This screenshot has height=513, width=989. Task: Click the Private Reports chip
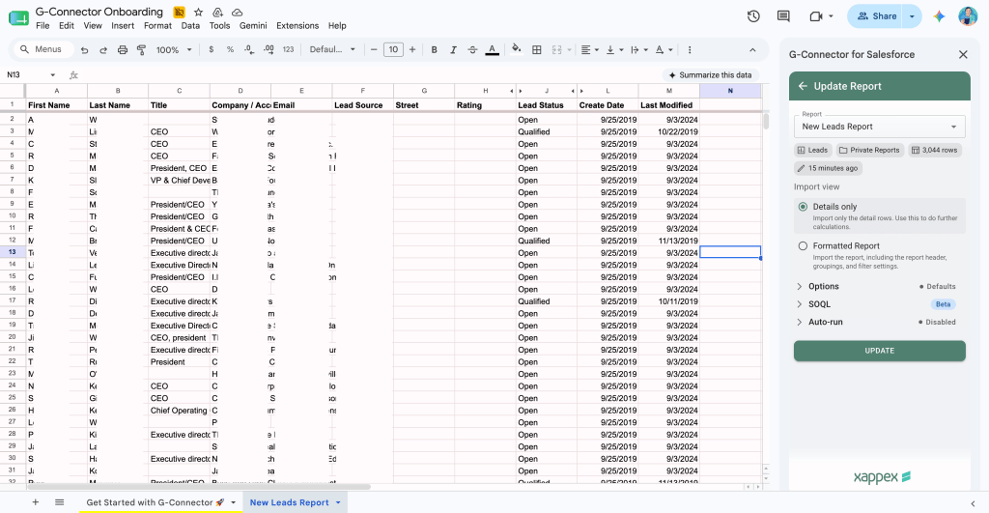click(869, 150)
